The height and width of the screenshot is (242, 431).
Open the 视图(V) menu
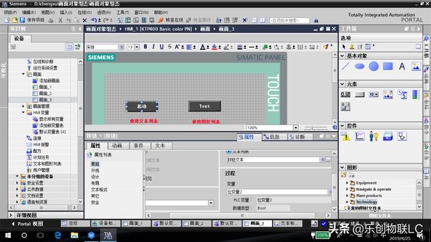(x=48, y=12)
